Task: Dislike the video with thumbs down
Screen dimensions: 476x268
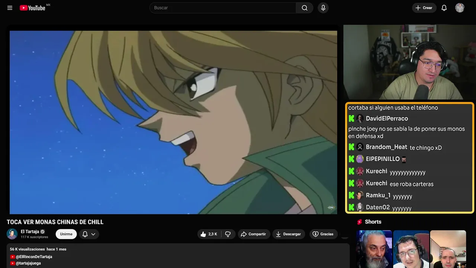Action: click(x=228, y=234)
